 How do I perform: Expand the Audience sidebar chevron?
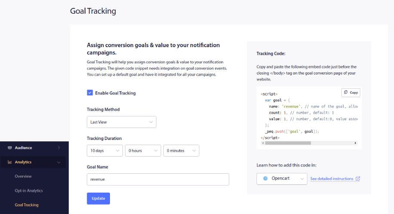58,148
